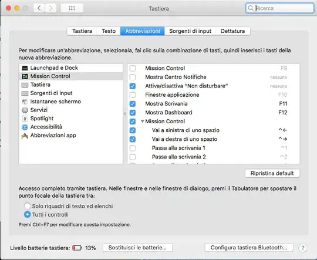Select Spotlight in category list
317x260 pixels.
71,119
